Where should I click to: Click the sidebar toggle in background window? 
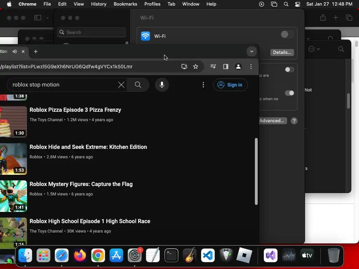38,18
